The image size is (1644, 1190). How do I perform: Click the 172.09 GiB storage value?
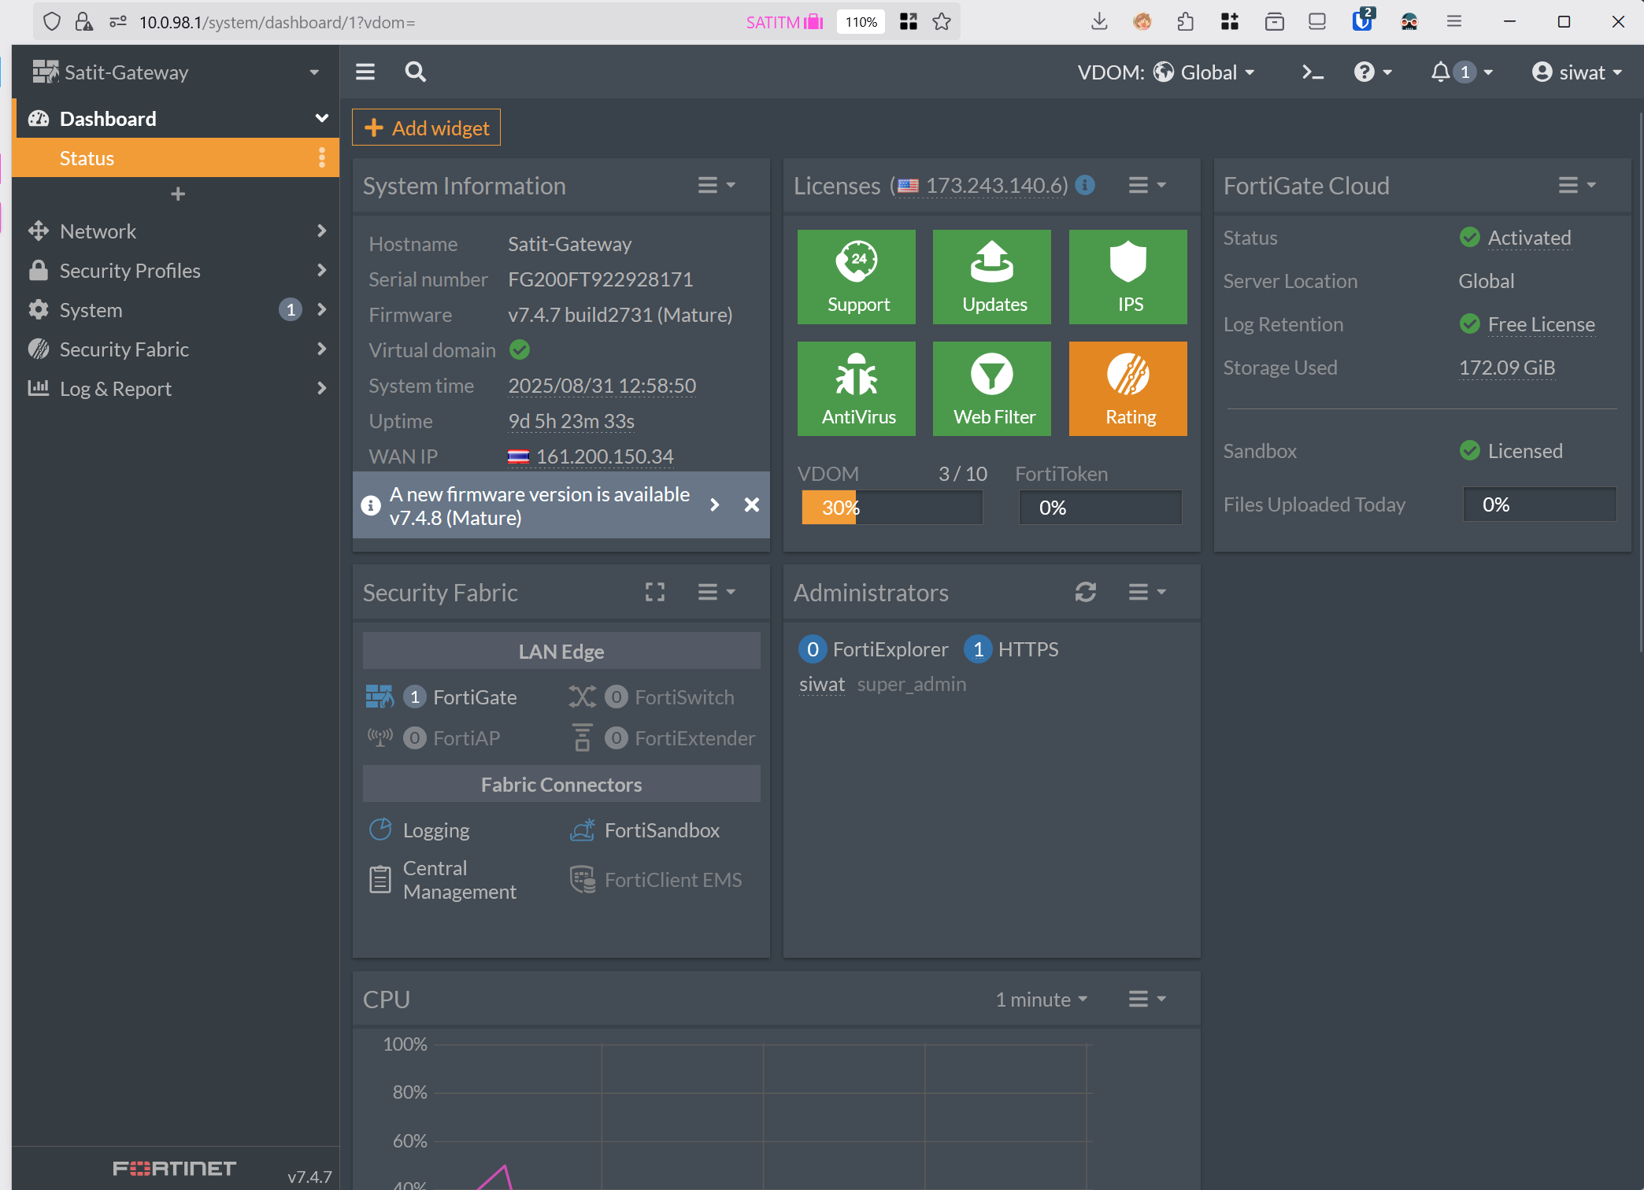1507,368
